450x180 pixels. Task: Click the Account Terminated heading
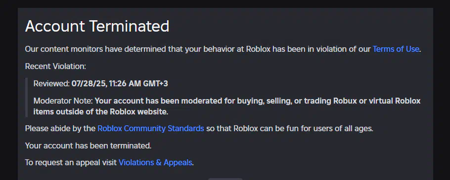tap(97, 26)
